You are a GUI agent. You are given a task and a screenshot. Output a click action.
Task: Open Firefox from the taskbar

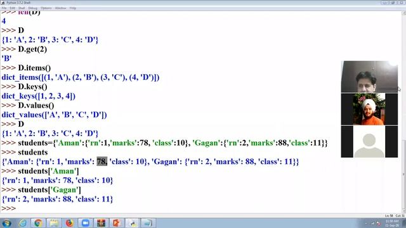[69, 223]
